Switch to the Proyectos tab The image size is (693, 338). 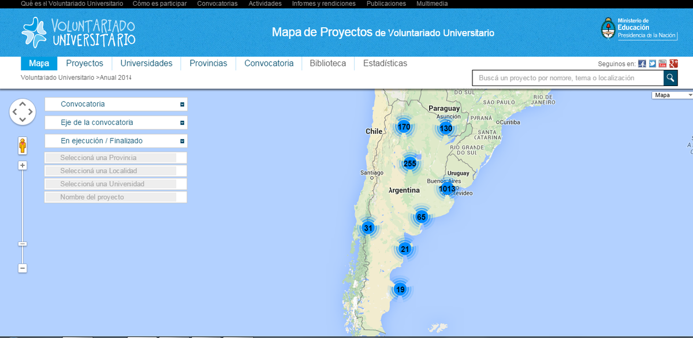[x=84, y=63]
